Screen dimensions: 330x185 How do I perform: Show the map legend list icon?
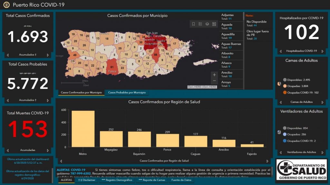200,24
